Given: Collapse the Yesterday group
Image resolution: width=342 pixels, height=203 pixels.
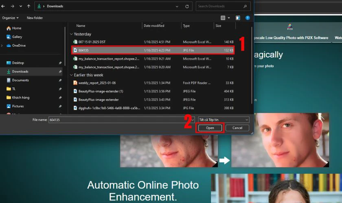Looking at the screenshot, I should tap(71, 34).
